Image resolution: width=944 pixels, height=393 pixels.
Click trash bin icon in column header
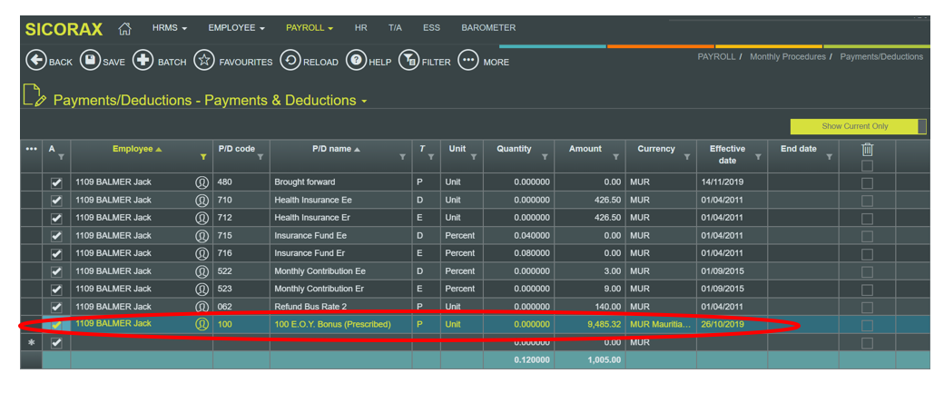coord(867,150)
